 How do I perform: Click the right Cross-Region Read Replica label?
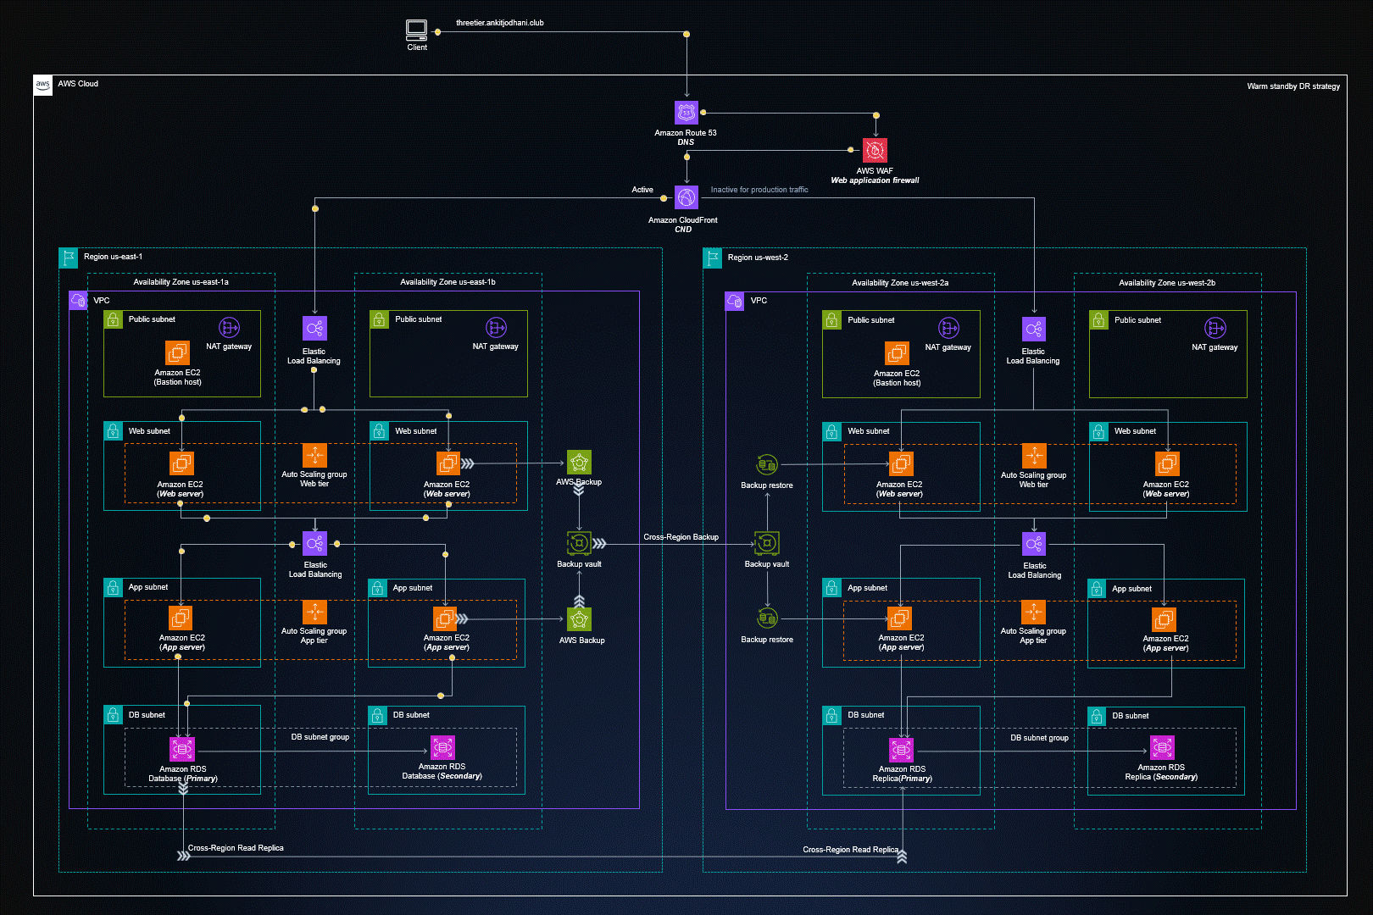(851, 850)
